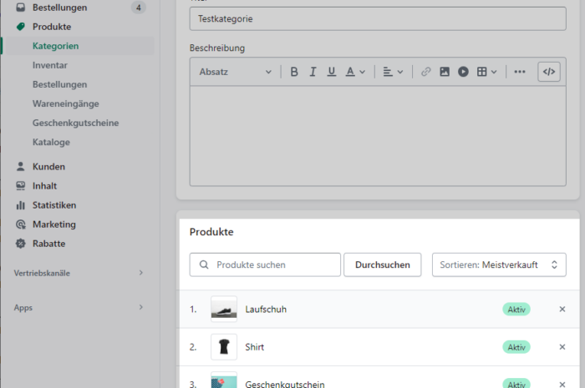This screenshot has width=585, height=388.
Task: Show more formatting options (three dots)
Action: click(519, 72)
